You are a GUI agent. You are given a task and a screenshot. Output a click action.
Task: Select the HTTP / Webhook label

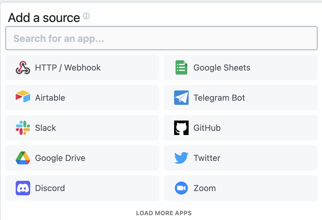[x=68, y=68]
